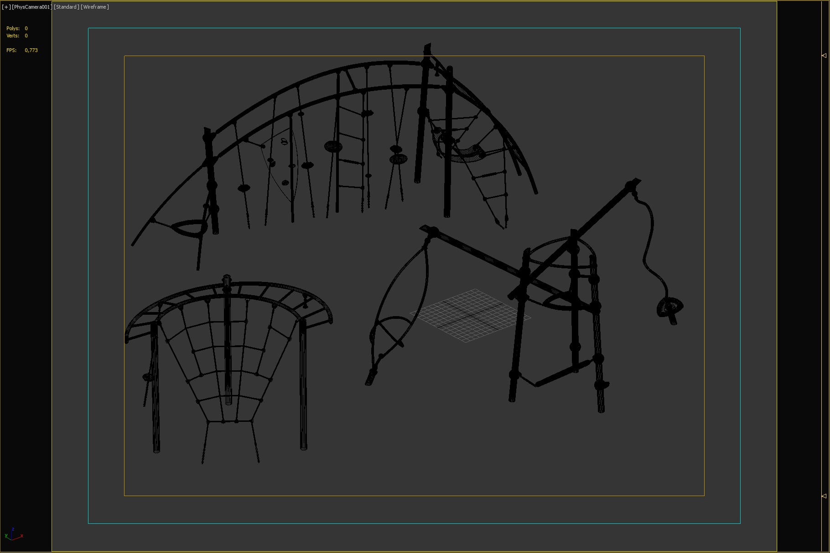Open the PhysCamera001 point-of-view viewport menu
Screen dimensions: 830x553
(31, 7)
